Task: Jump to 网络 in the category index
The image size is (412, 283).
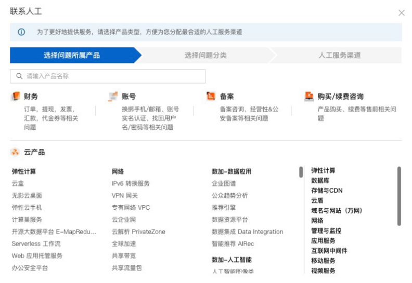Action: coord(317,221)
